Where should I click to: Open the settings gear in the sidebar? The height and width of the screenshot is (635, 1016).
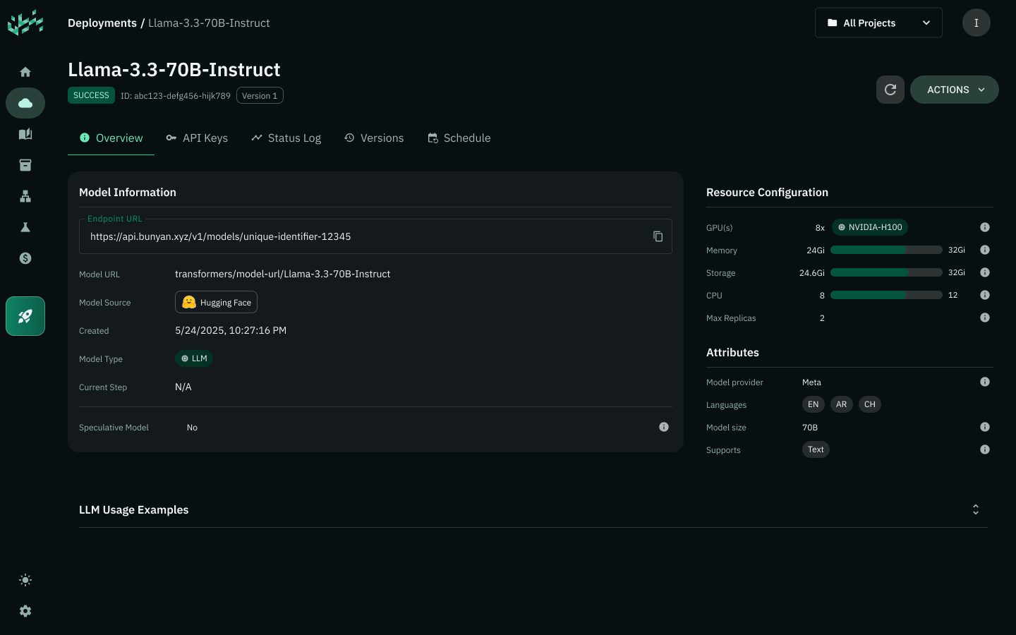tap(25, 611)
